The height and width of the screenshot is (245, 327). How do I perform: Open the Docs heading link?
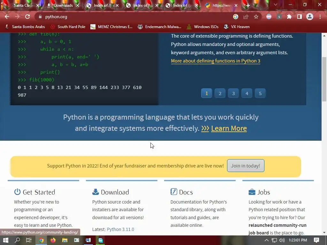[186, 192]
